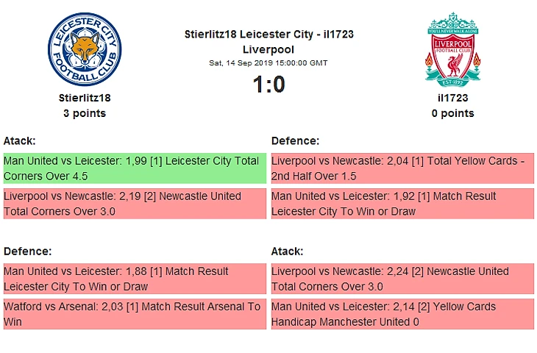This screenshot has height=353, width=537.
Task: Open Stierlitz18 player name under Leicester logo
Action: pos(84,97)
